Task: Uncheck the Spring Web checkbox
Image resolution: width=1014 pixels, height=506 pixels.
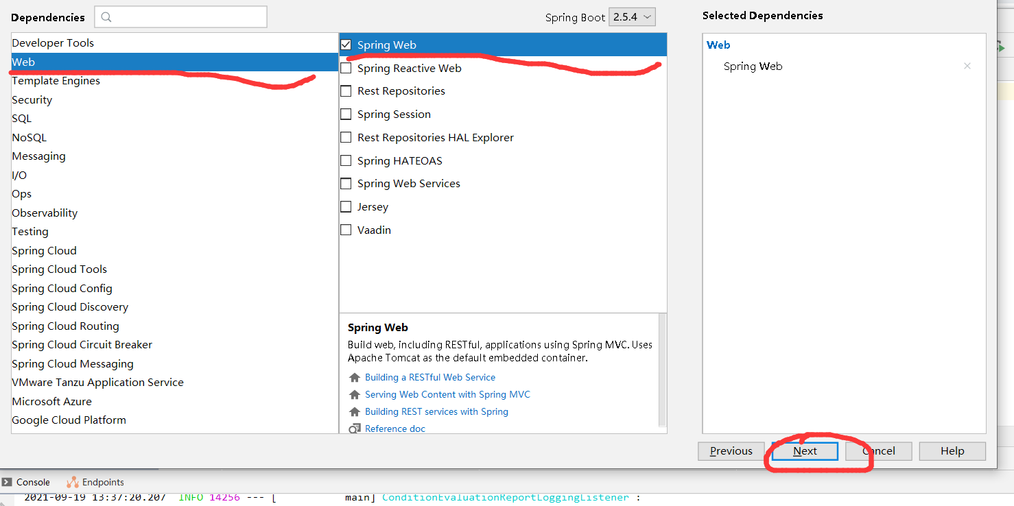Action: point(346,44)
